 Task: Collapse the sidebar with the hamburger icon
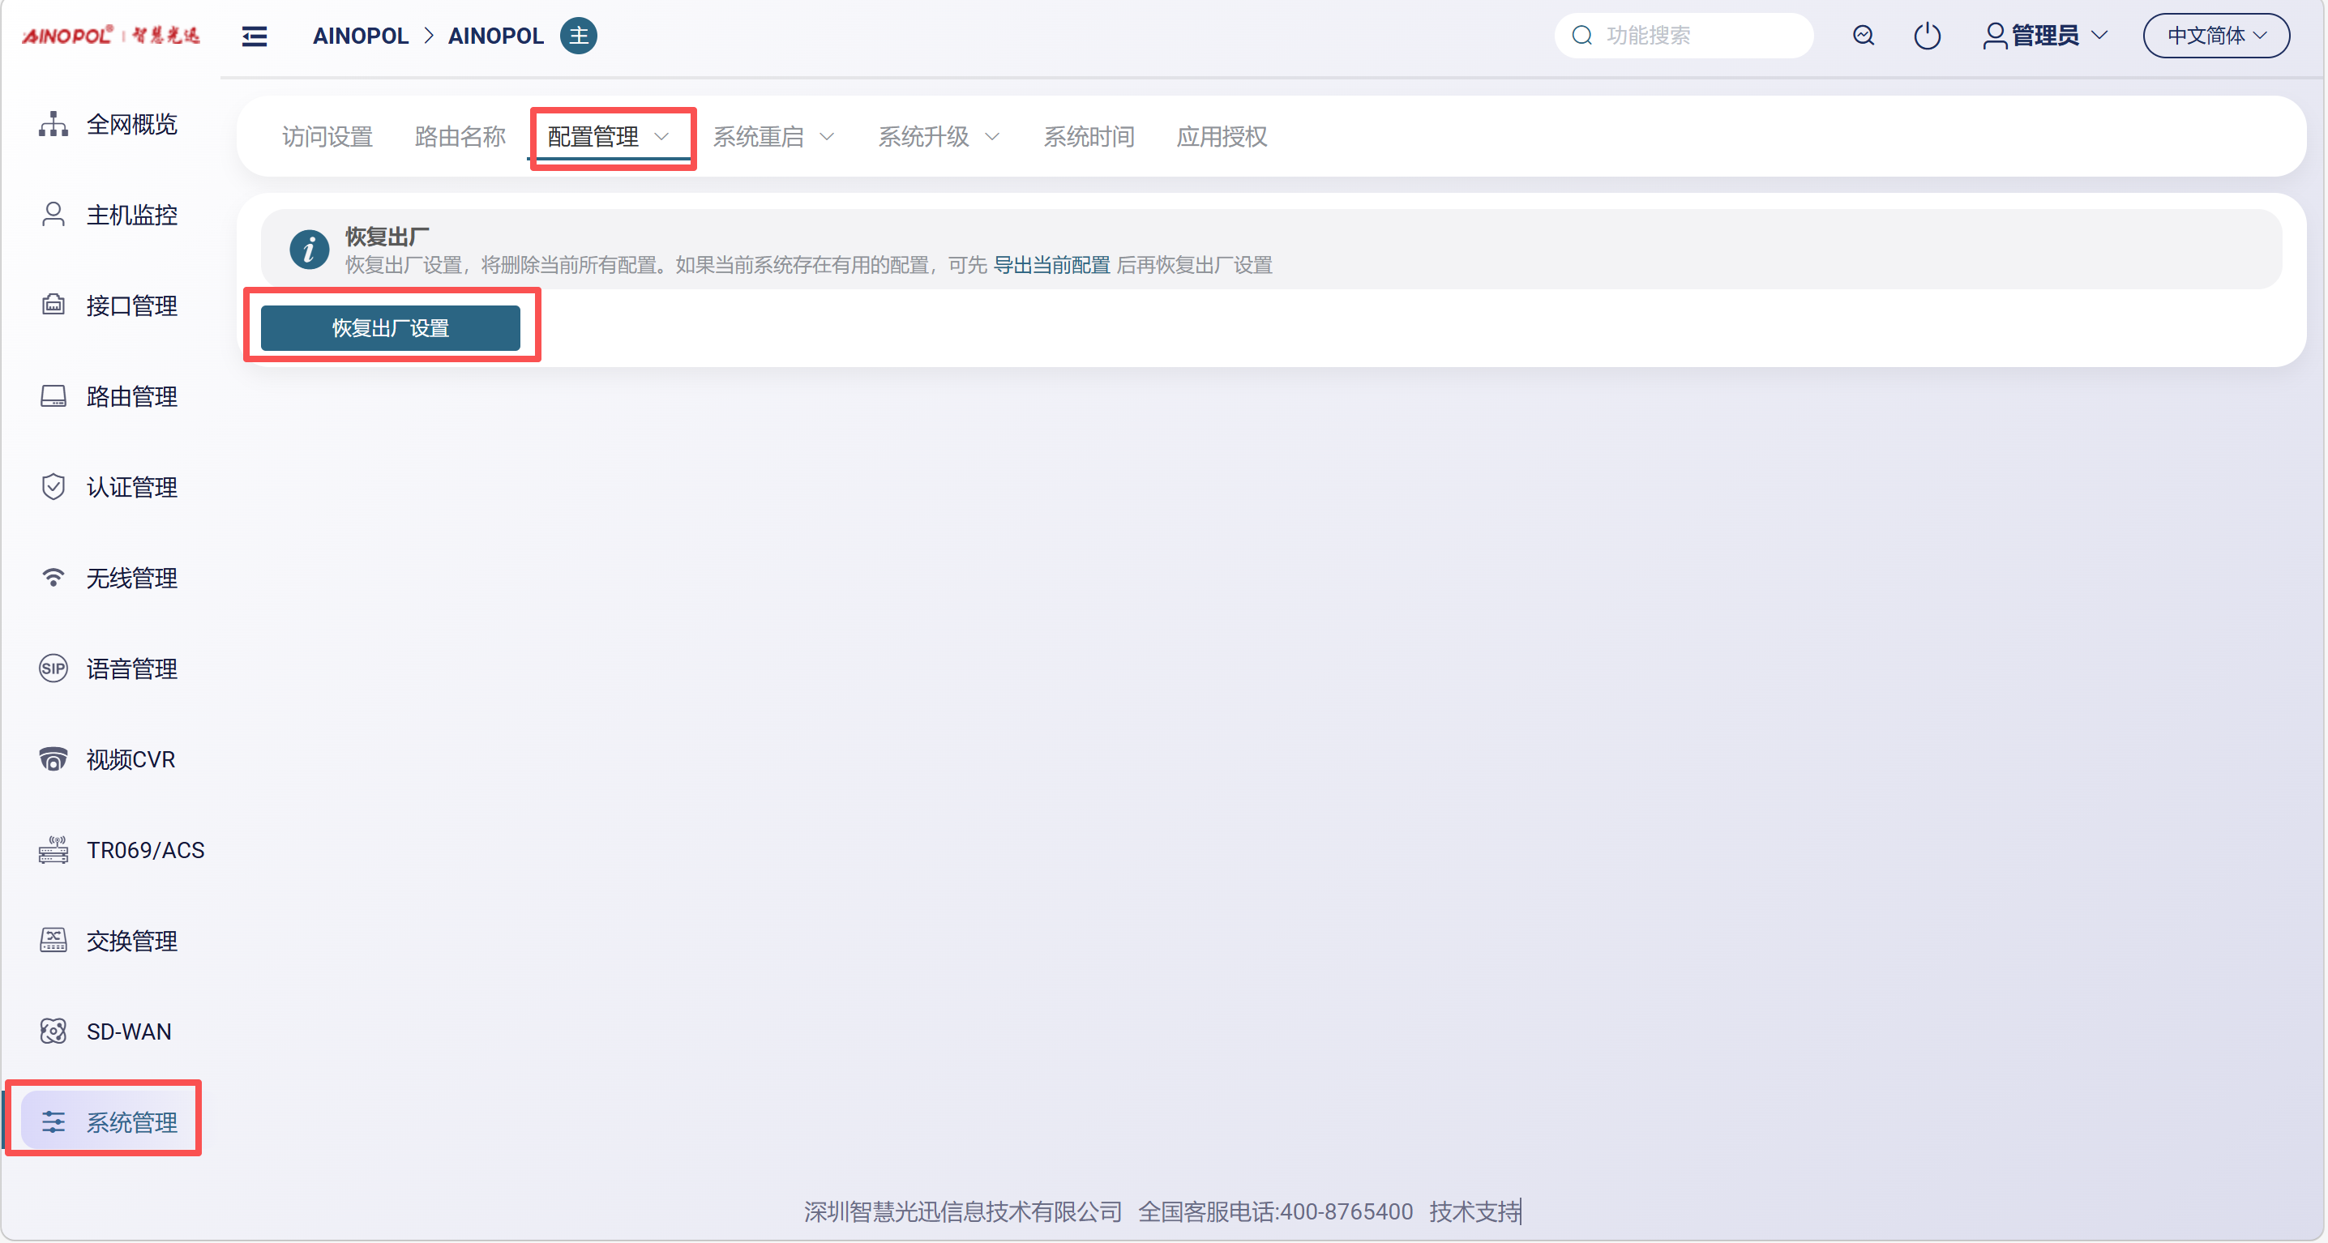click(x=255, y=36)
